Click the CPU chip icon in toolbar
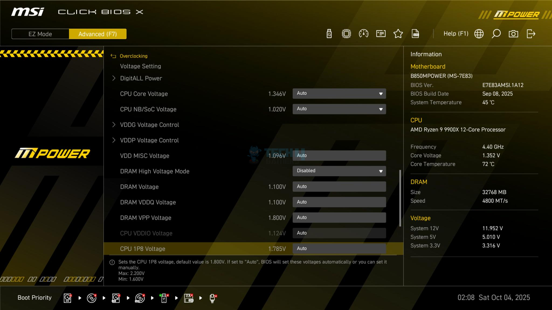This screenshot has width=552, height=310. tap(346, 34)
